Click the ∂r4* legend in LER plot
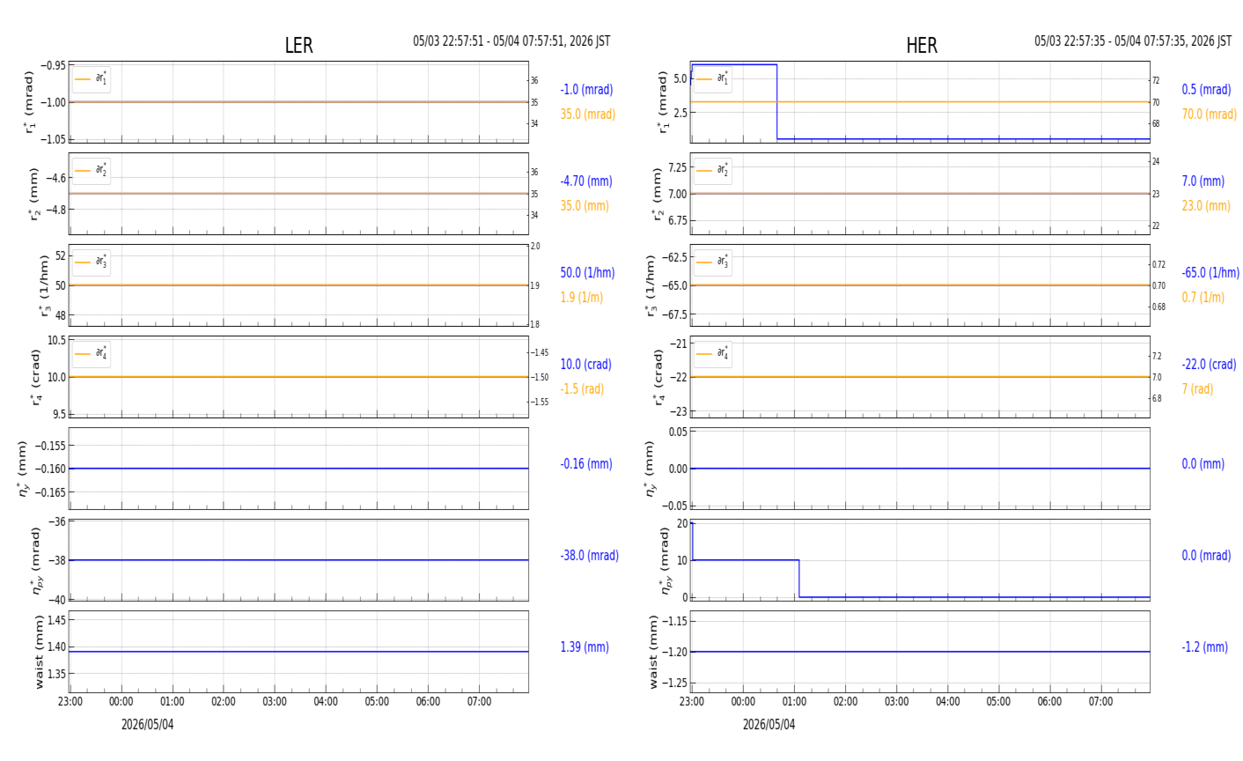Screen dimensions: 1243x761 [x=92, y=354]
